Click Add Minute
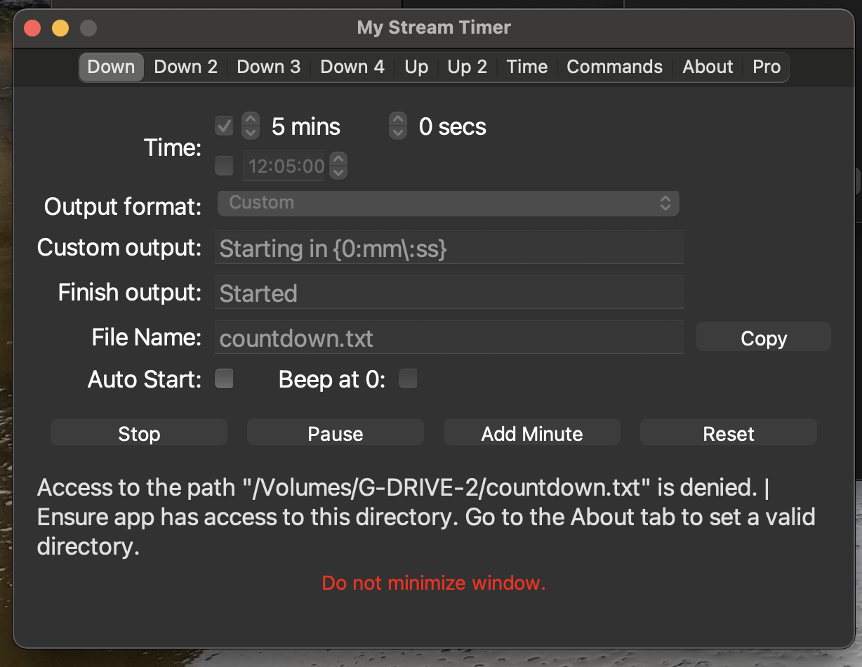The height and width of the screenshot is (667, 862). [531, 433]
